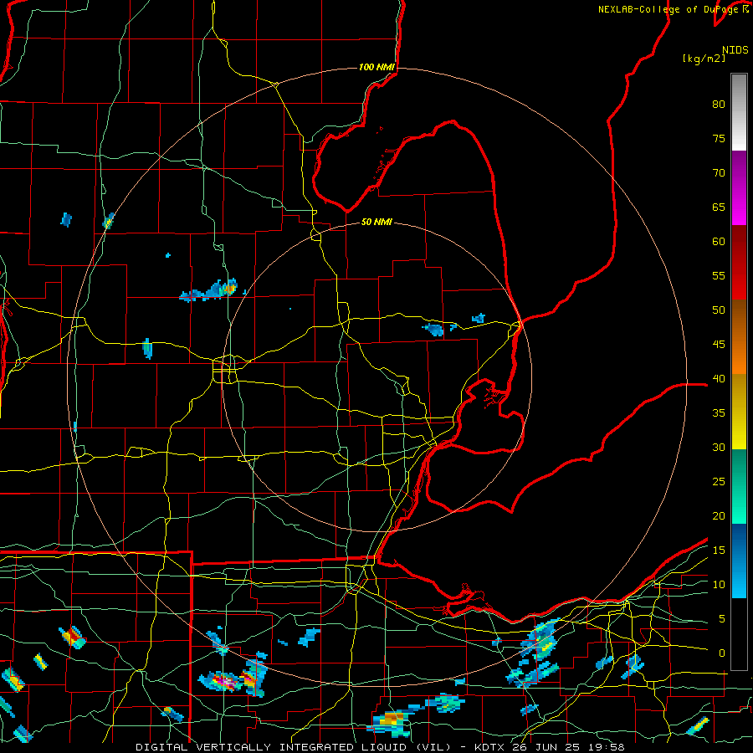Image resolution: width=753 pixels, height=753 pixels.
Task: Click the Digital Vertically Integrated Liquid caption
Action: pos(380,747)
